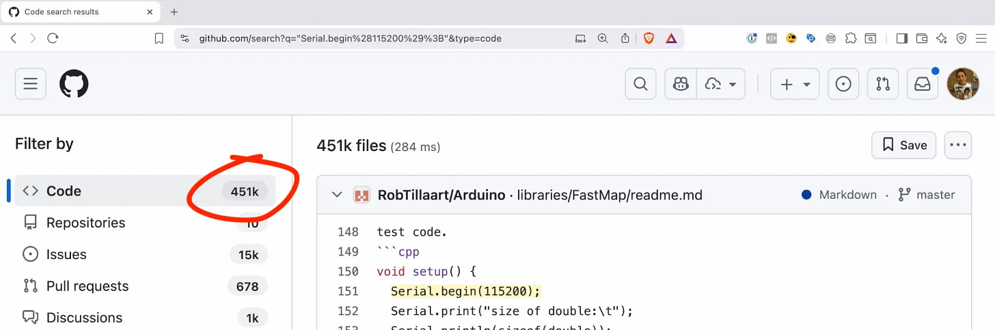Open a new browser tab
This screenshot has height=330, width=995.
click(174, 12)
